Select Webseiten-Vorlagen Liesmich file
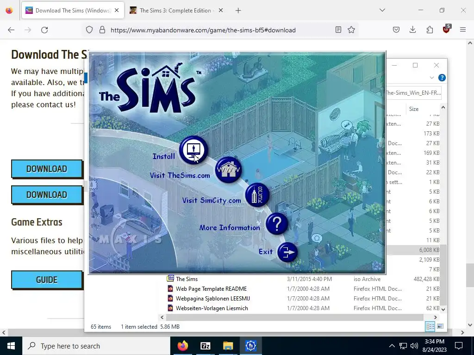474x355 pixels. click(212, 308)
